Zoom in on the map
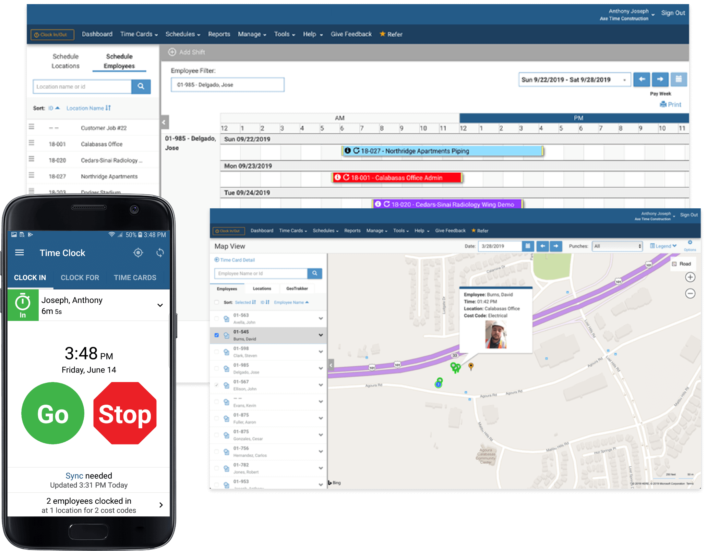This screenshot has width=707, height=551. 690,277
